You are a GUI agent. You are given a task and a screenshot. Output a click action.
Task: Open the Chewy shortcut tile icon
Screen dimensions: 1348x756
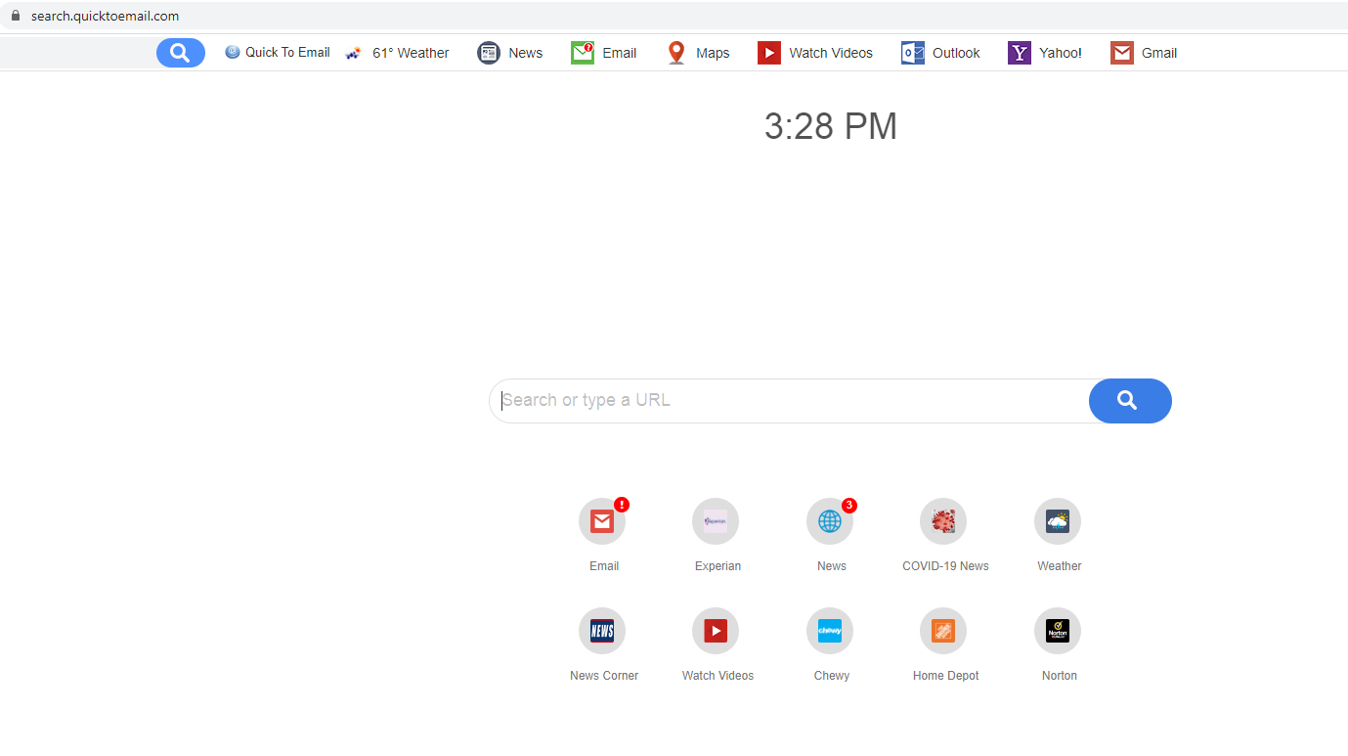pos(830,631)
